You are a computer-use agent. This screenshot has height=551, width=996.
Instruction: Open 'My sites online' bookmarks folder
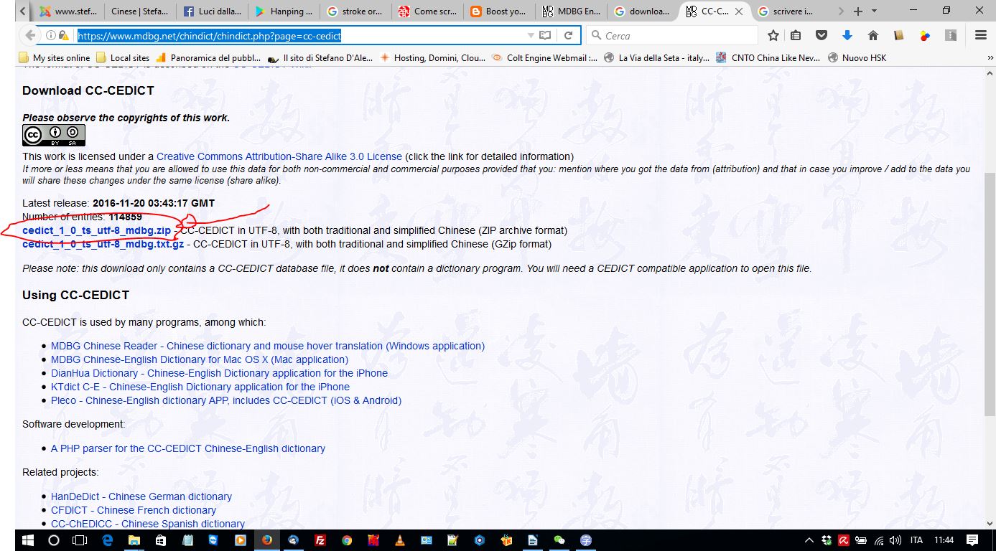55,58
